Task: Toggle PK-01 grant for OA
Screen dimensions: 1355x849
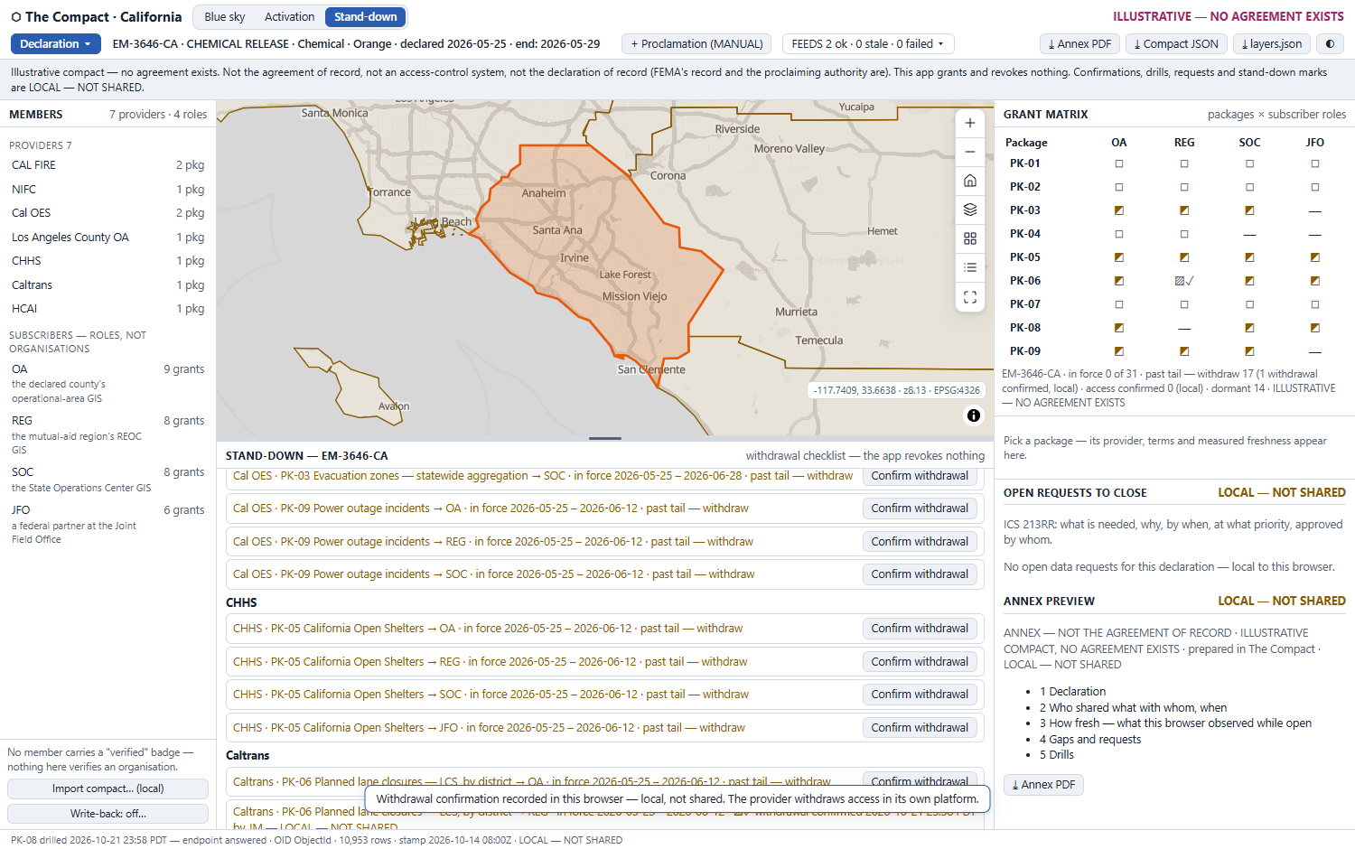Action: tap(1119, 163)
